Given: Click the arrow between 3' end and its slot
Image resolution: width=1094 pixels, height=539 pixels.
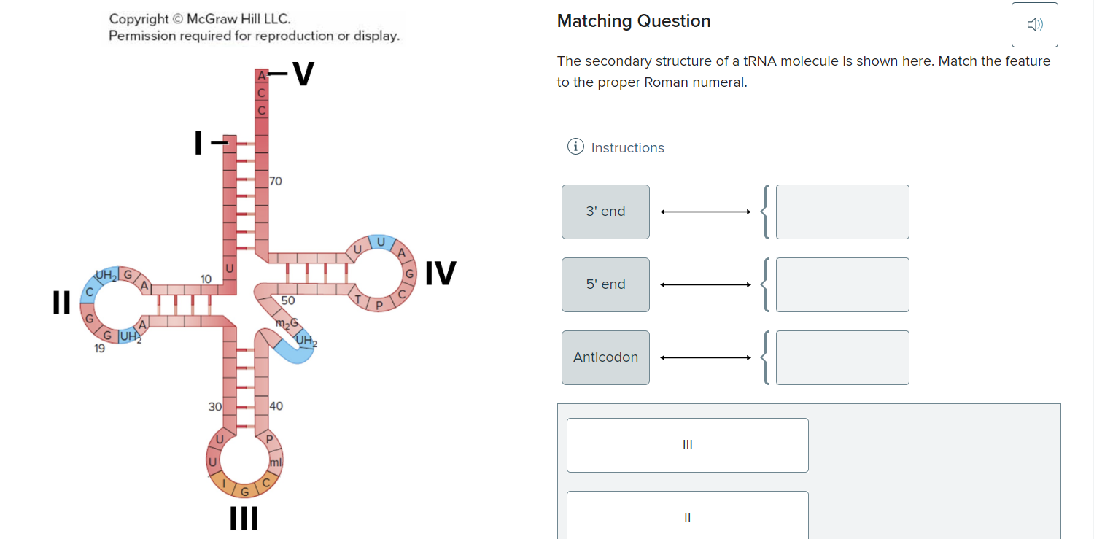Looking at the screenshot, I should click(704, 212).
